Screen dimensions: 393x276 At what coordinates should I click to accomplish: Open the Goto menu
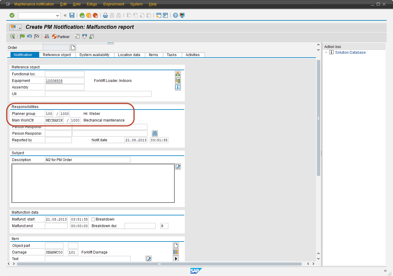(x=77, y=4)
